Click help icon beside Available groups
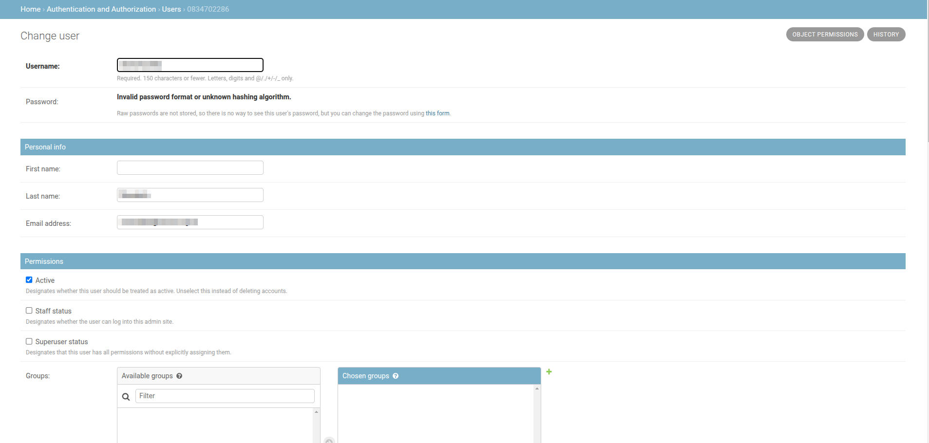929x443 pixels. click(x=179, y=376)
